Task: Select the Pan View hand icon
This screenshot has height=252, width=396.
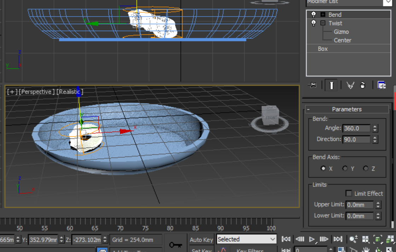Action: tap(366, 249)
